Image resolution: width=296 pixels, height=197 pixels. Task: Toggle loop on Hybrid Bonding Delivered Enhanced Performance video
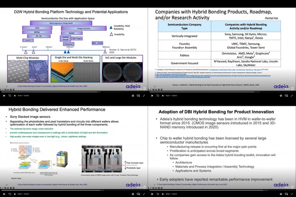point(10,194)
